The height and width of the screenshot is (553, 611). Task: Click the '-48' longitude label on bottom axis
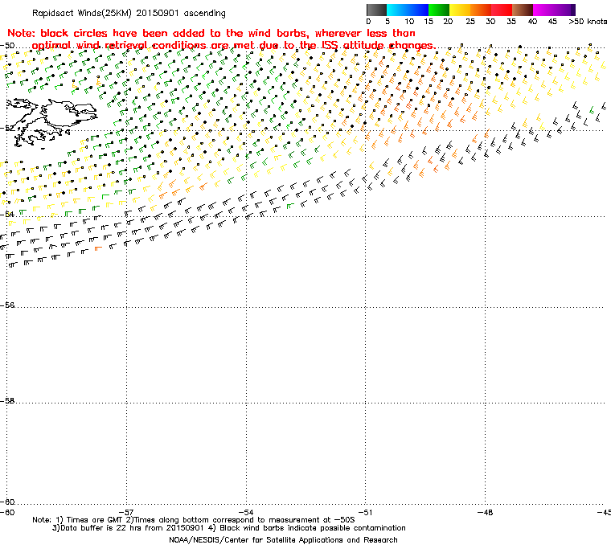(x=485, y=512)
